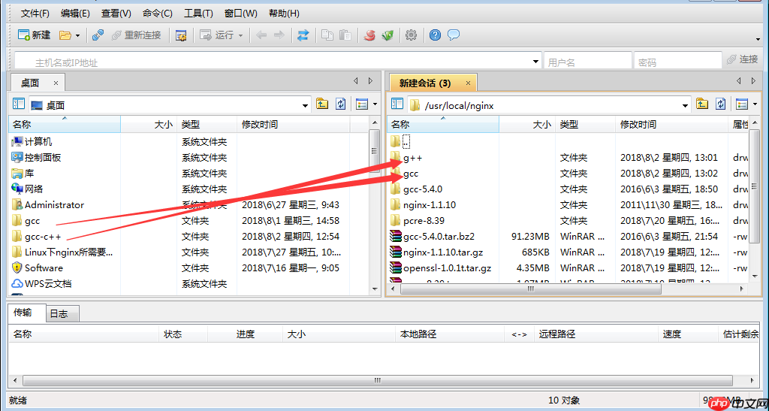Open help with the blue question mark icon
The image size is (769, 411).
click(435, 35)
